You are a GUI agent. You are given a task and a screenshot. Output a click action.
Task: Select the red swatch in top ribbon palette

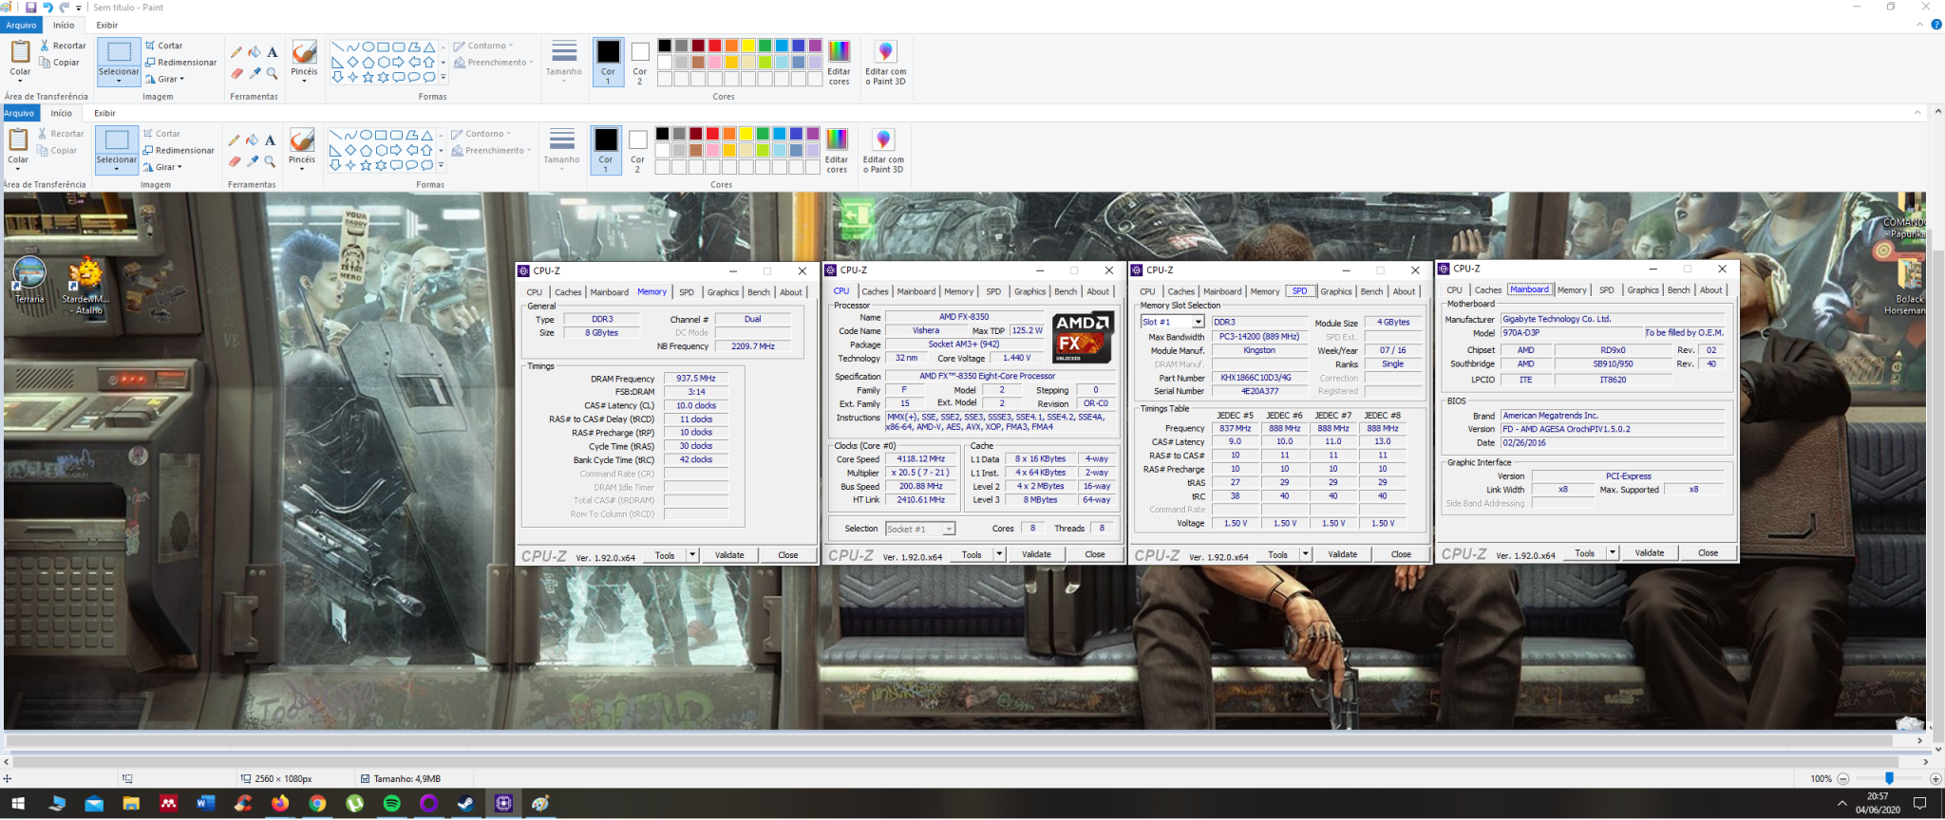coord(714,46)
